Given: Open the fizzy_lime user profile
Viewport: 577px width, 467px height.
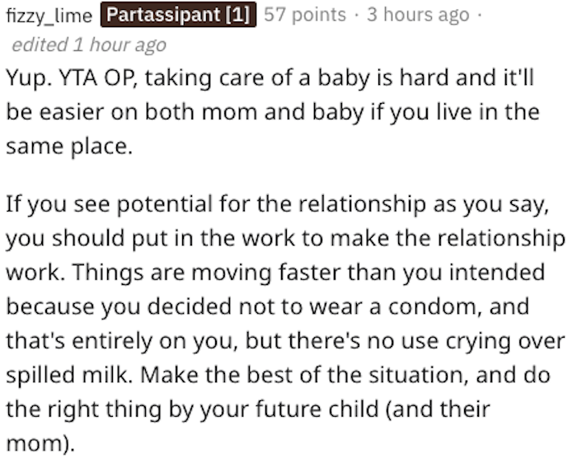Looking at the screenshot, I should point(49,16).
